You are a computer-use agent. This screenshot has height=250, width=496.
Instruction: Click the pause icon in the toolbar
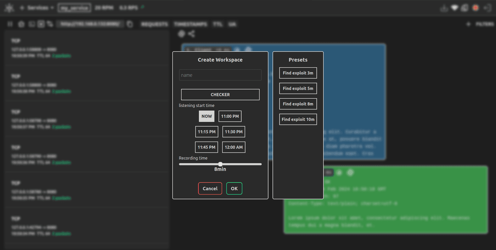[10, 24]
